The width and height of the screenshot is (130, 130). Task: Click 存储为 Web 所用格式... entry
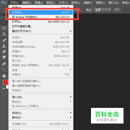pyautogui.click(x=41, y=65)
